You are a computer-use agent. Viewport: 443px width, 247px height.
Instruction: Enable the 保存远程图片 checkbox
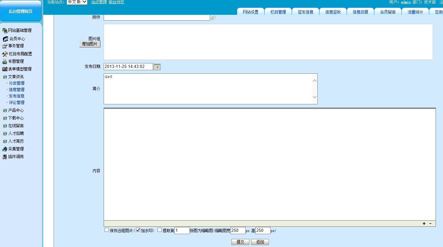click(x=107, y=230)
